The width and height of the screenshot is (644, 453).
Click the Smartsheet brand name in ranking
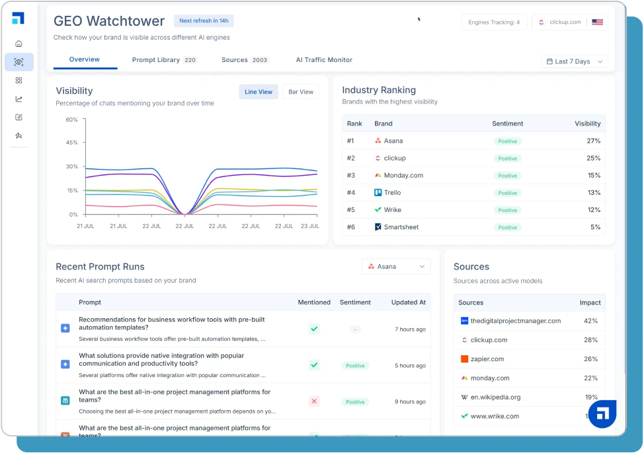point(401,227)
